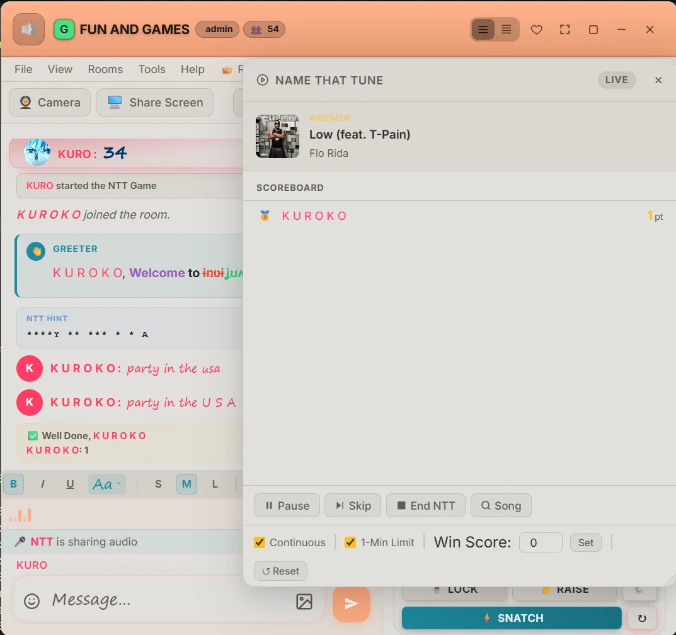Click the 1 pt score value
This screenshot has height=635, width=676.
coord(655,216)
